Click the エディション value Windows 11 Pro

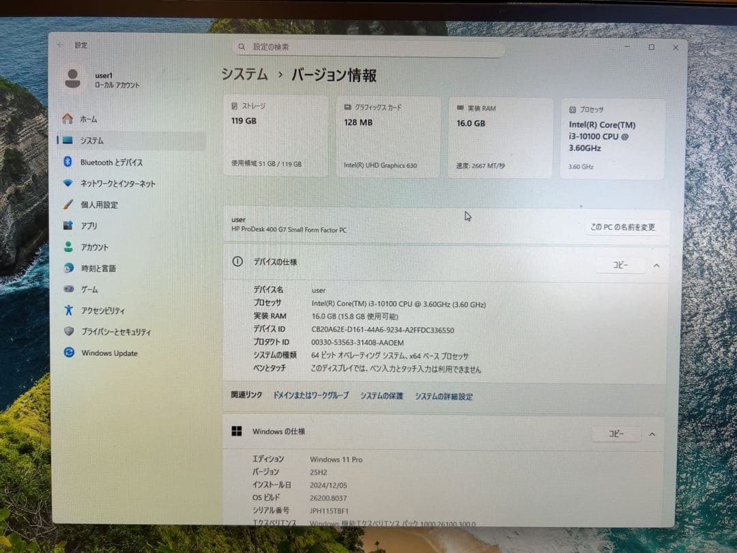tap(336, 459)
